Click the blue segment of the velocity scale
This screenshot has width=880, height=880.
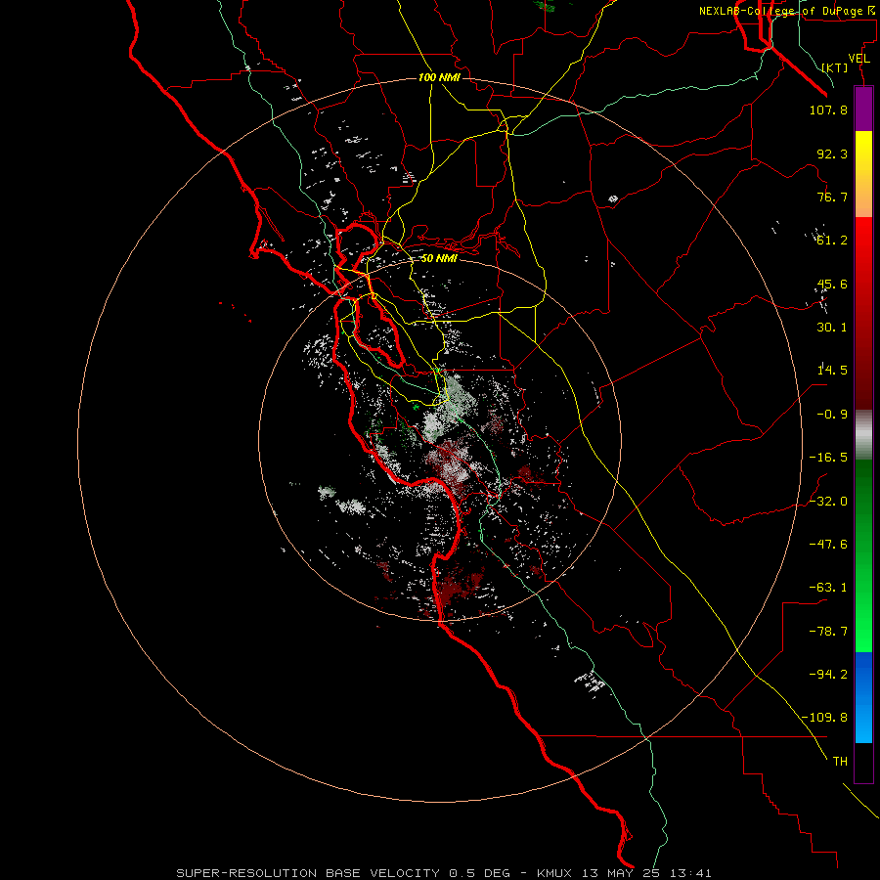(863, 697)
